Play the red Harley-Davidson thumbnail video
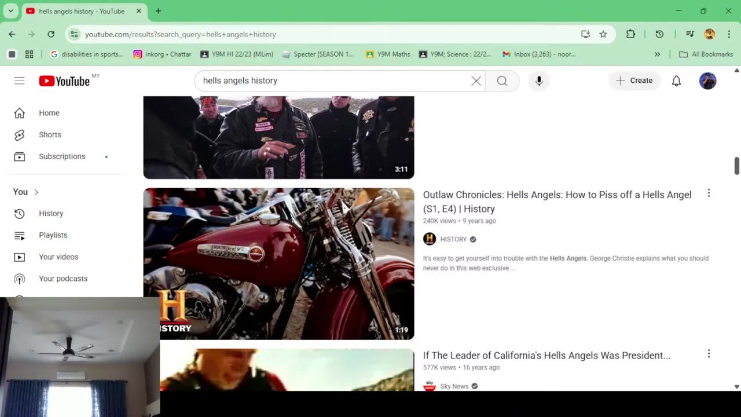 [x=278, y=264]
